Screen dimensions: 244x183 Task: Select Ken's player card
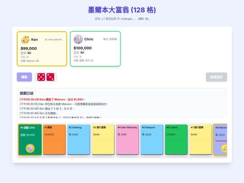[x=42, y=49]
